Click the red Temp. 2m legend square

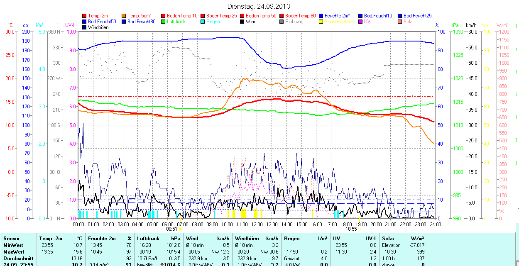85,16
